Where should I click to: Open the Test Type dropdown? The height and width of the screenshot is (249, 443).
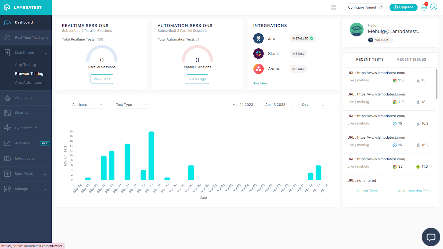130,105
